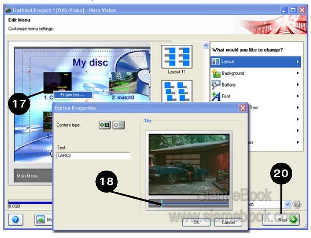Expand the Layout submenu arrow

tap(298, 62)
